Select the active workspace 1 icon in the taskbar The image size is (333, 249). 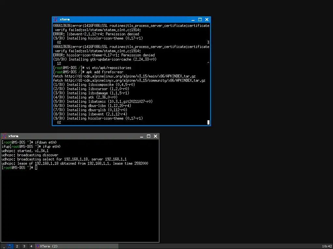[x=9, y=246]
